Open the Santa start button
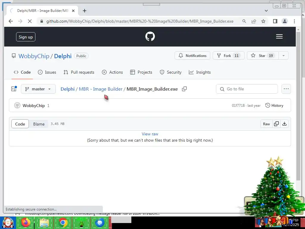This screenshot has height=229, width=305. (8, 223)
